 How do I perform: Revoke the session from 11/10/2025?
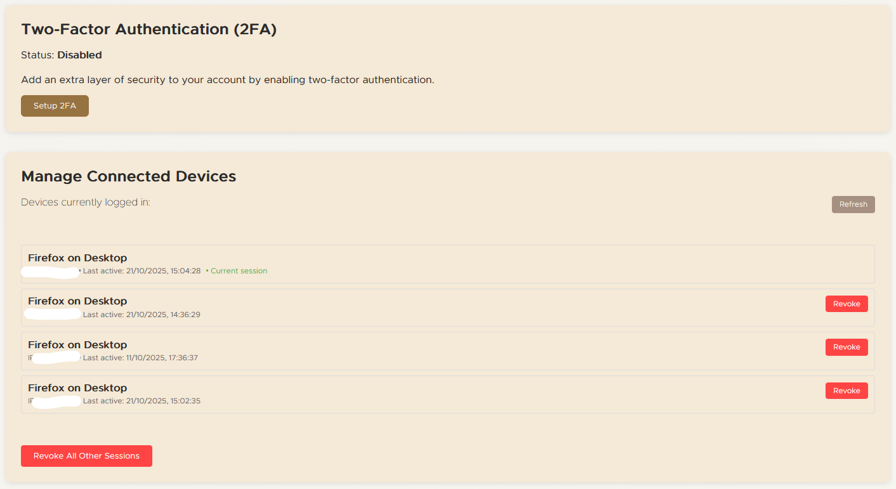(x=847, y=347)
